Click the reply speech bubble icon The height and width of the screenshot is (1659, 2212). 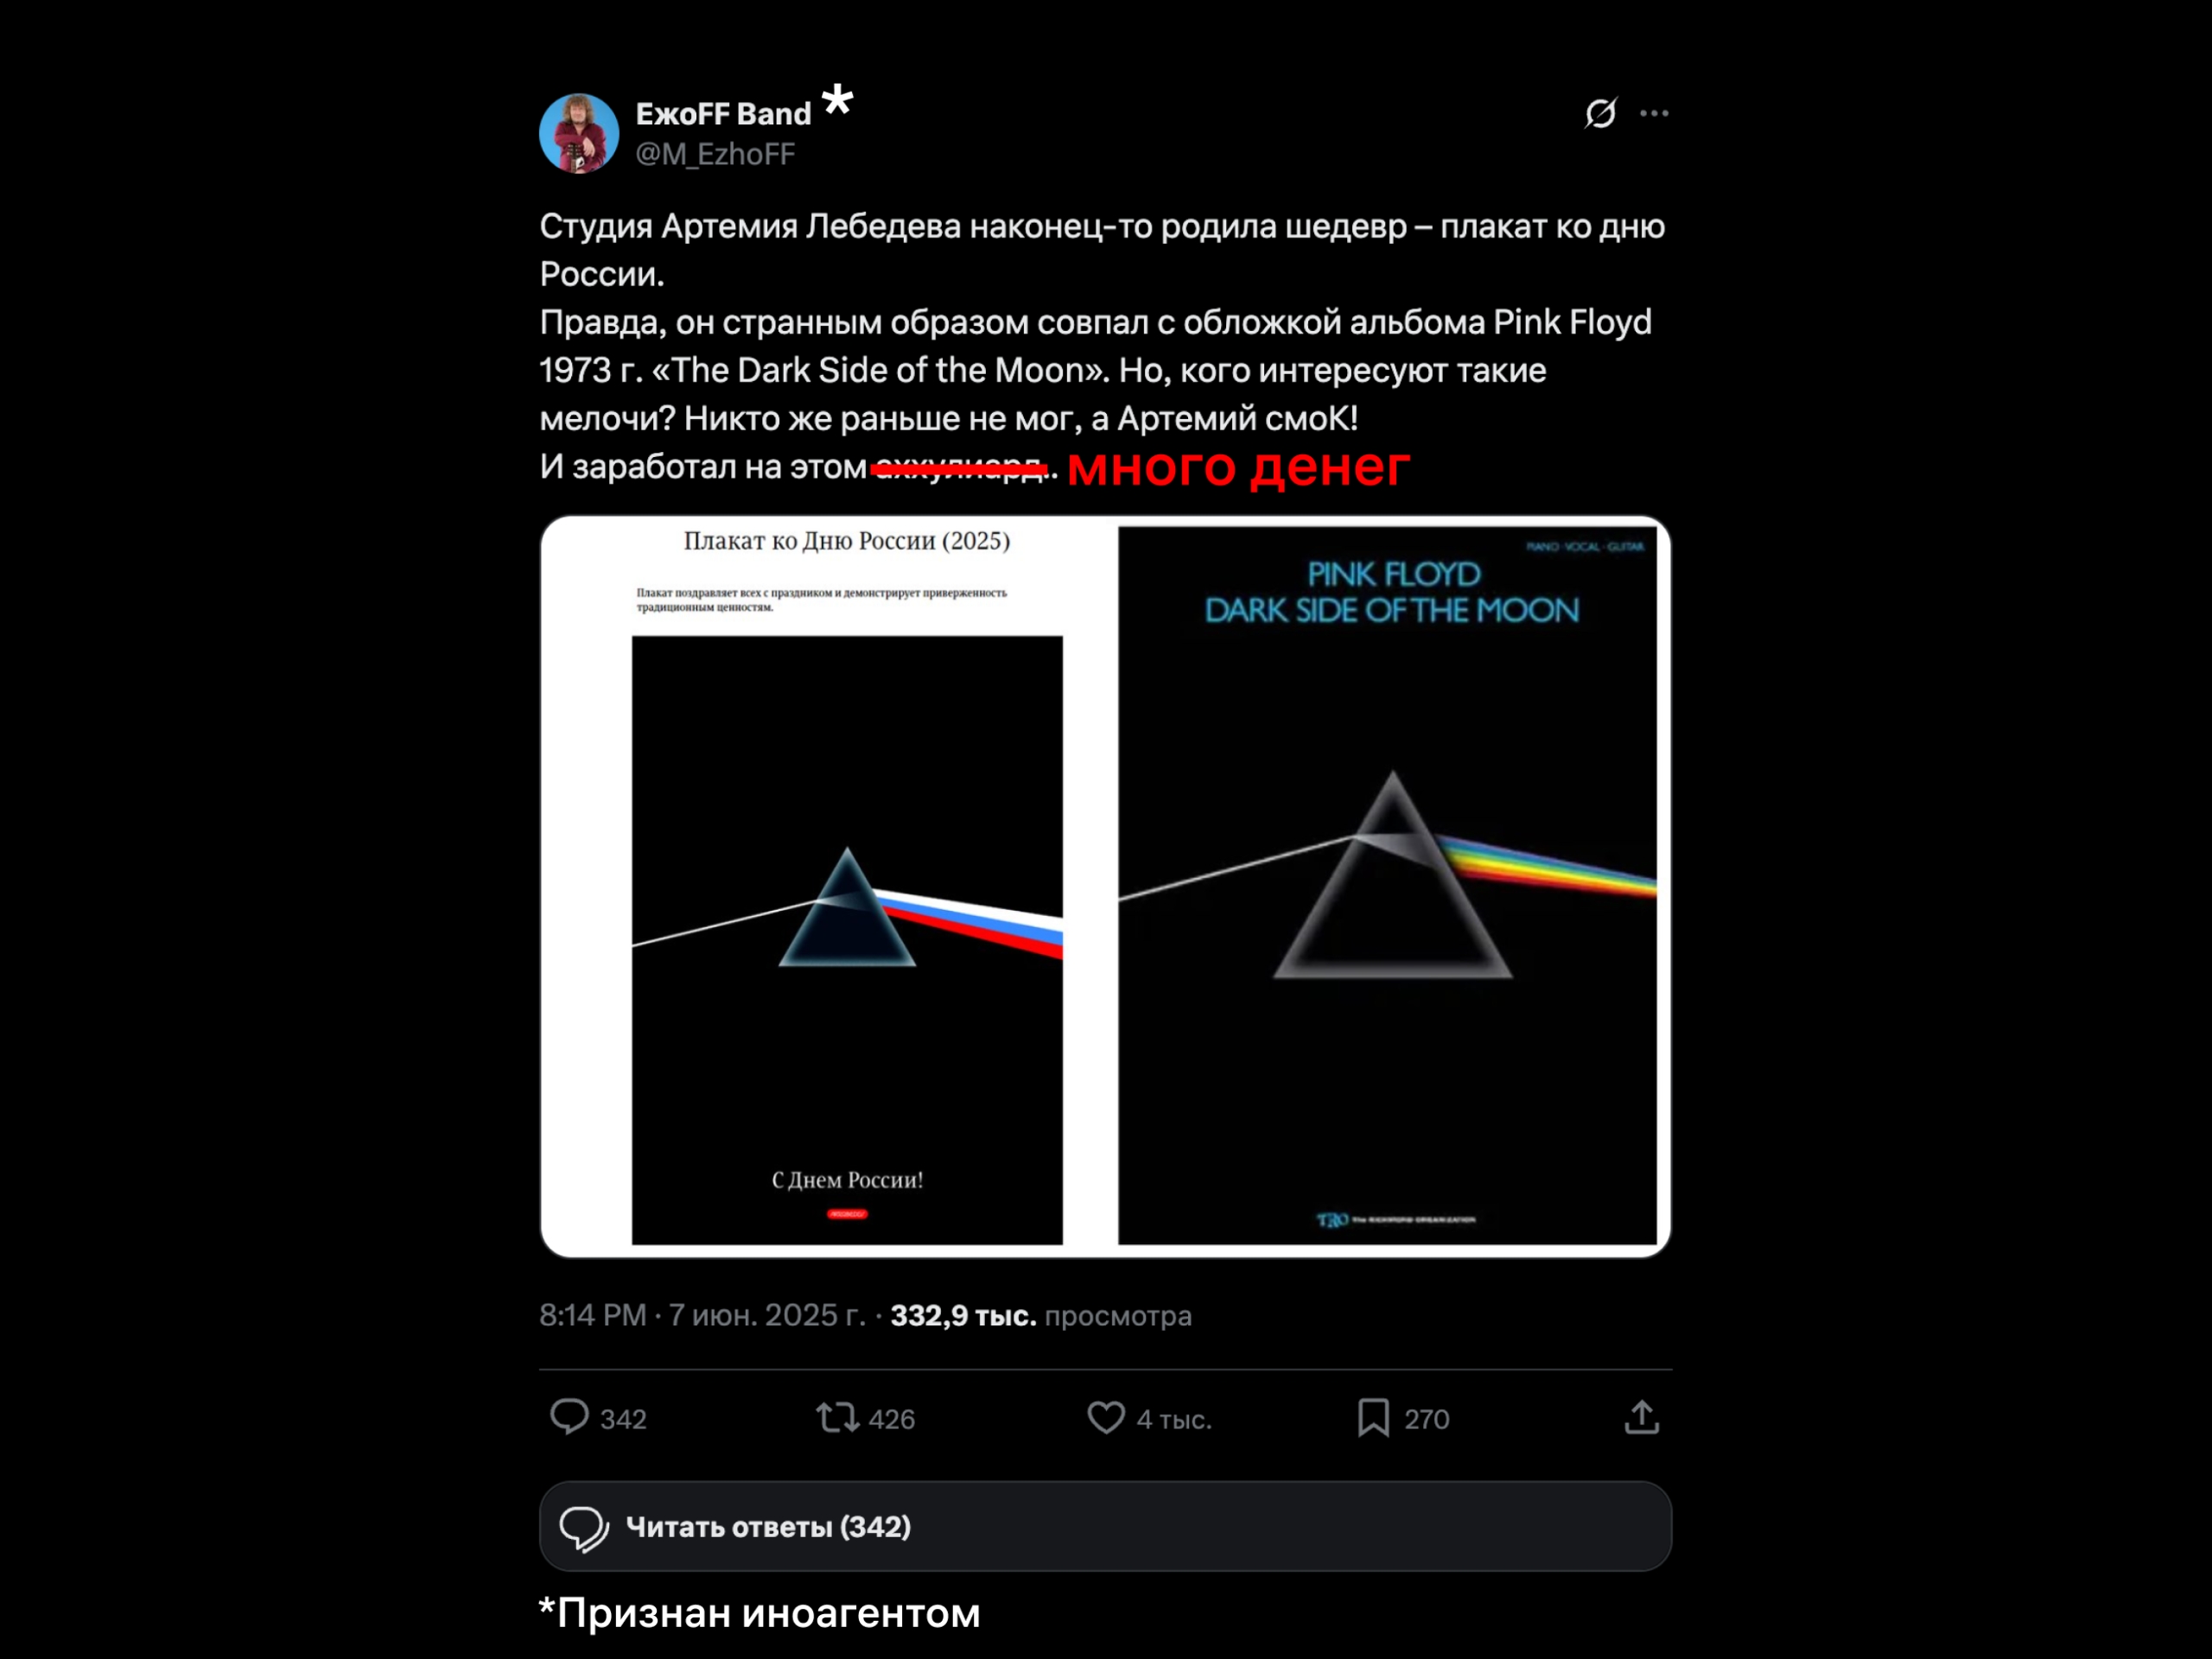[x=569, y=1417]
